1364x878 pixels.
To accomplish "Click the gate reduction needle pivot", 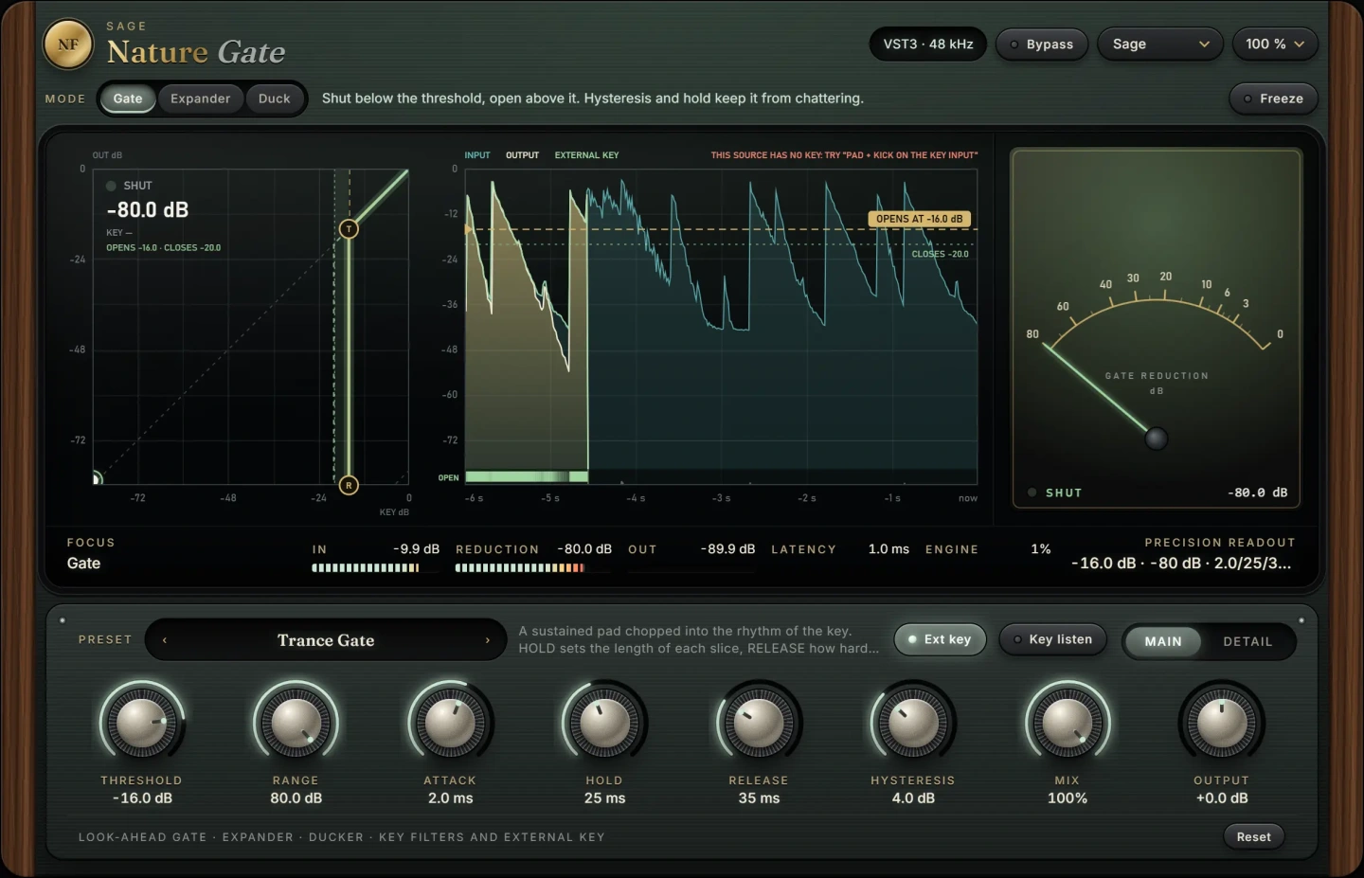I will coord(1156,439).
